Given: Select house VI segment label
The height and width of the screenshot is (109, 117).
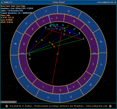Looking at the screenshot, I should coord(93,64).
